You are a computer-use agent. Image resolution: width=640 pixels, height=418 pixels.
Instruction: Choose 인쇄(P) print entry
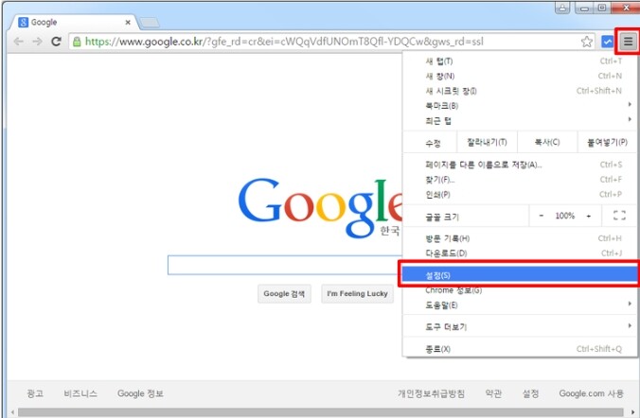tap(519, 195)
